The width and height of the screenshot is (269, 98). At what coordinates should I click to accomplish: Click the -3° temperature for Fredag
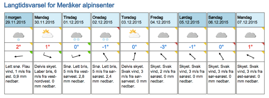163,47
